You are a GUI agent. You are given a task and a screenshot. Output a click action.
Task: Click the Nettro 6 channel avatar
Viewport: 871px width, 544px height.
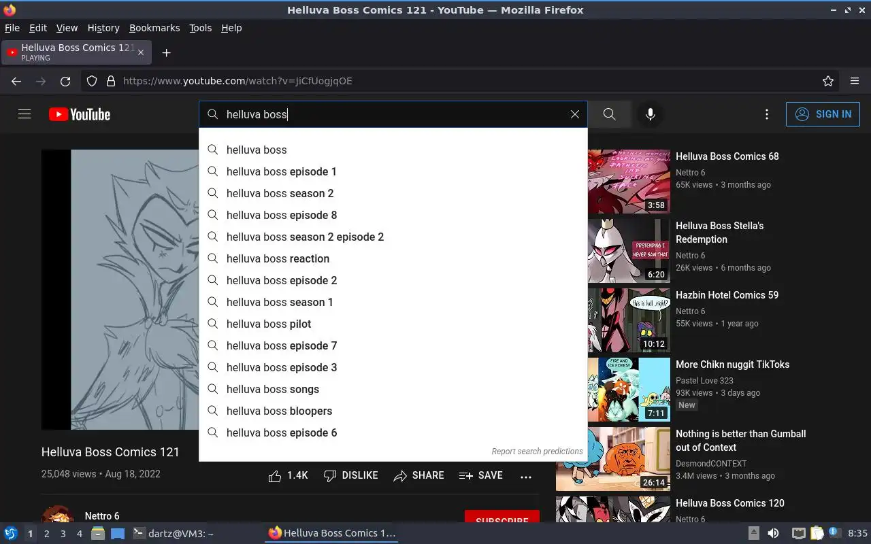58,515
